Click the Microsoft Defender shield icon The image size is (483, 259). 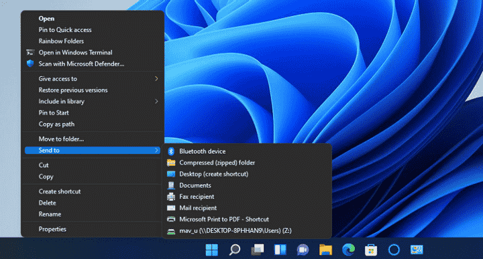(30, 64)
